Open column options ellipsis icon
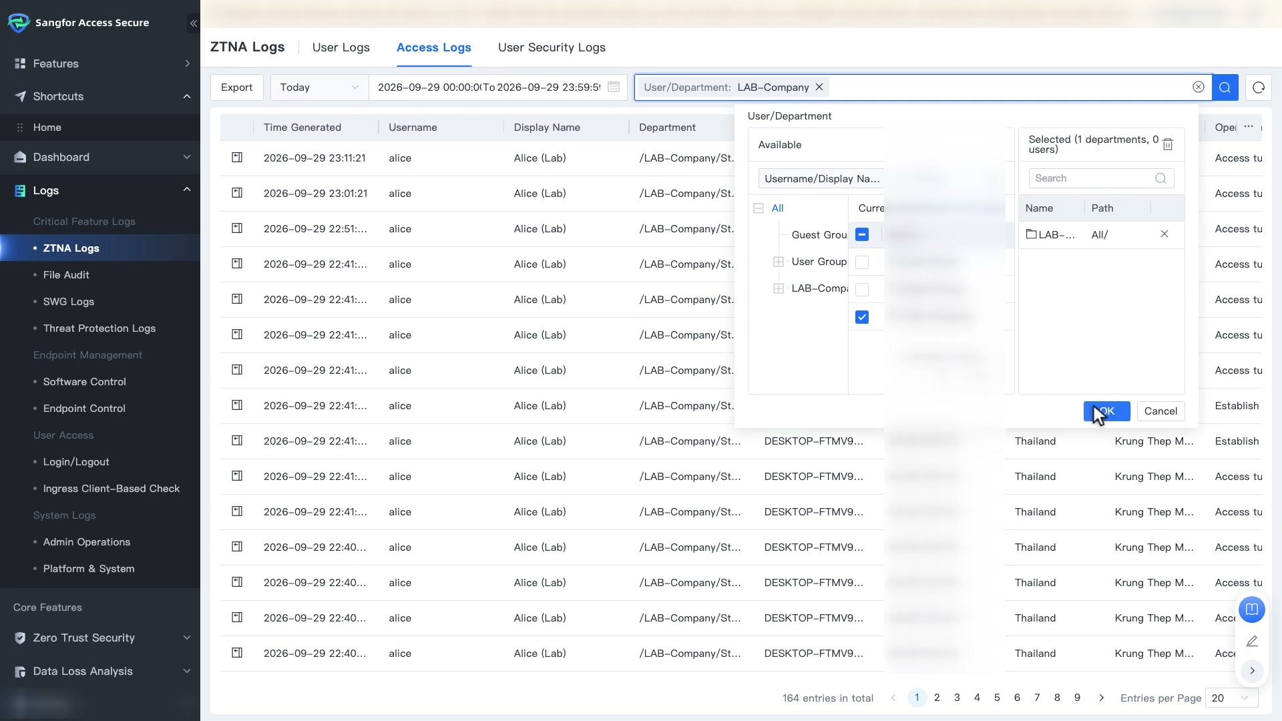The width and height of the screenshot is (1282, 721). coord(1248,126)
